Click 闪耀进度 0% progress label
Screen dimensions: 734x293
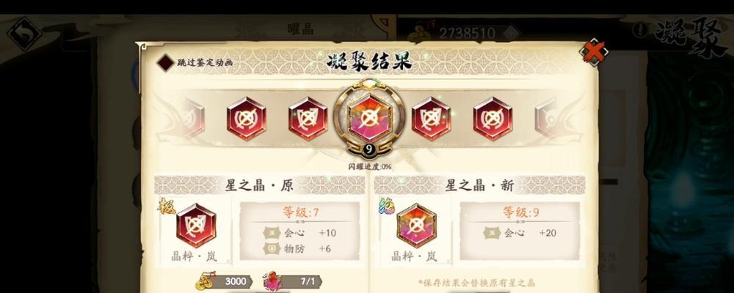pos(370,167)
